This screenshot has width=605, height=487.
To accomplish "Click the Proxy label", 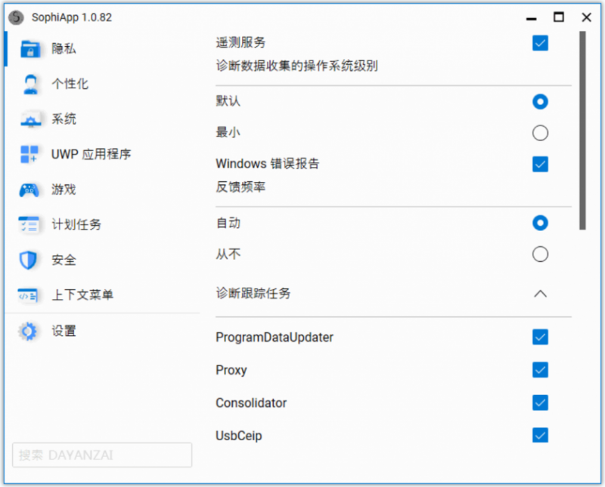I will pos(231,370).
